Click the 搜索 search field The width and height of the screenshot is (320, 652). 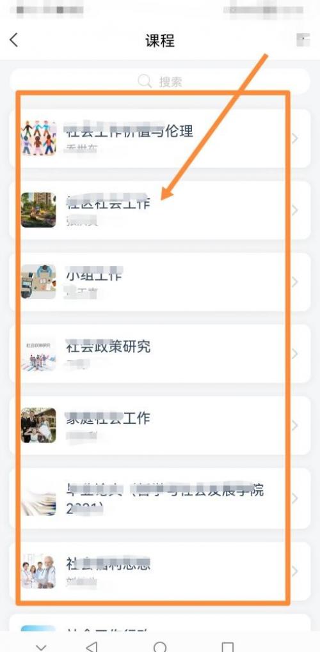[160, 81]
